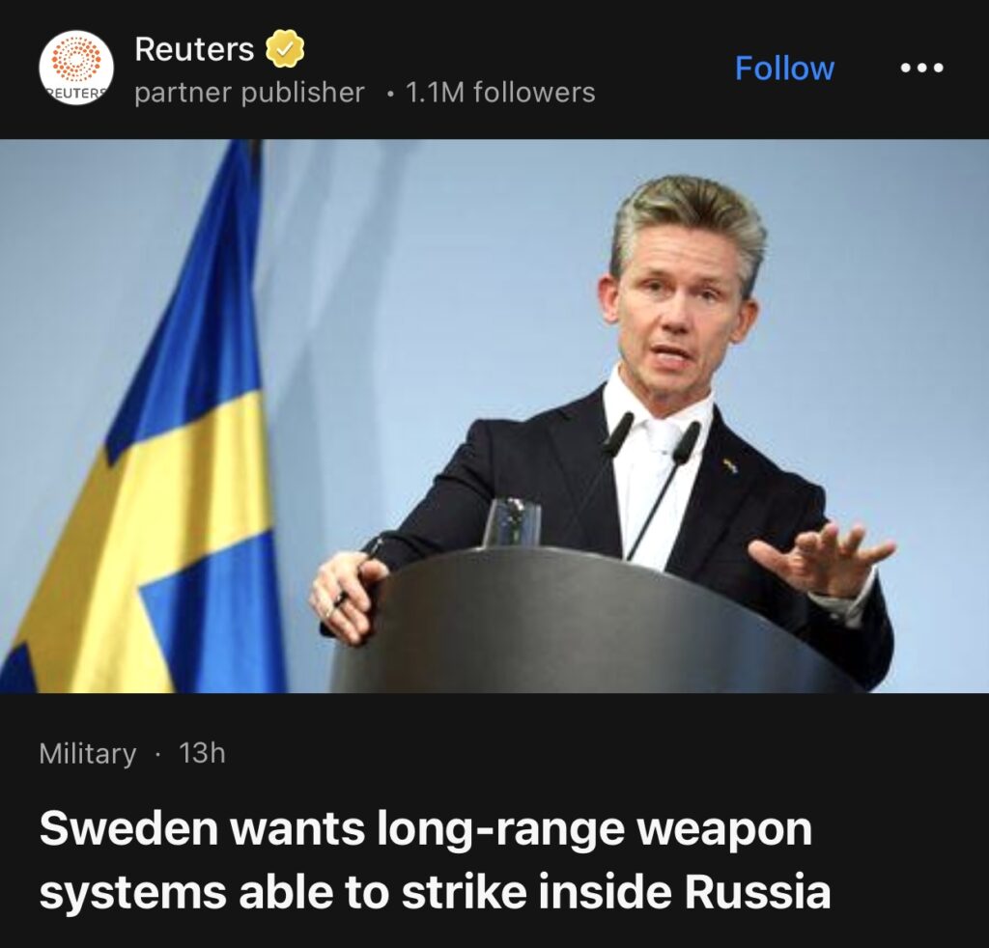Follow the Reuters publisher
Image resolution: width=989 pixels, height=948 pixels.
tap(784, 68)
